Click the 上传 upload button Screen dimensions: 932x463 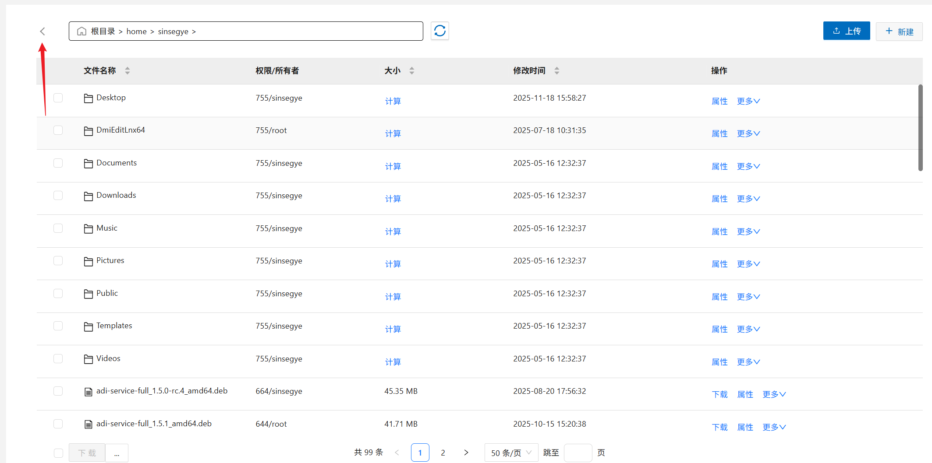846,31
